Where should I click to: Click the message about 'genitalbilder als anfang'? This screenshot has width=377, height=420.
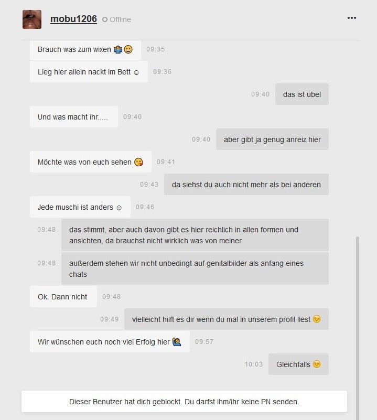[195, 268]
